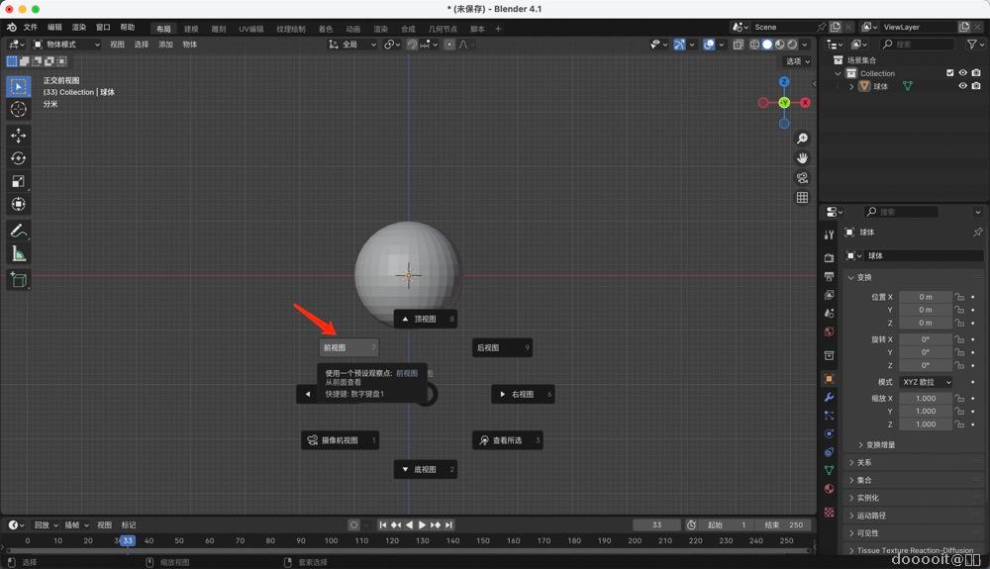Hide the 球体 object with eye icon
The image size is (990, 569).
tap(962, 86)
